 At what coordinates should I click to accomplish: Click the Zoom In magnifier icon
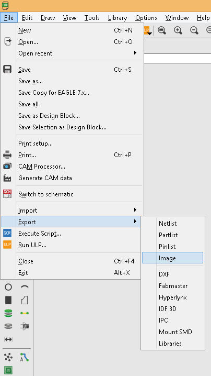point(178,30)
